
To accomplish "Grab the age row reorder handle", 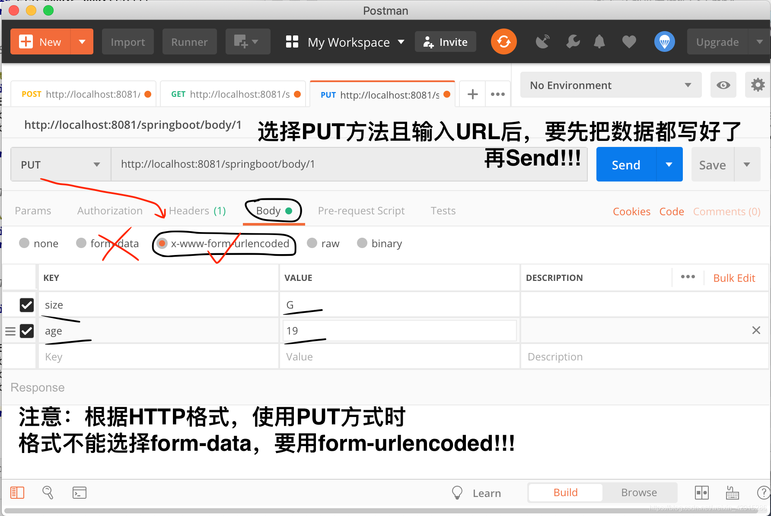I will [x=10, y=331].
